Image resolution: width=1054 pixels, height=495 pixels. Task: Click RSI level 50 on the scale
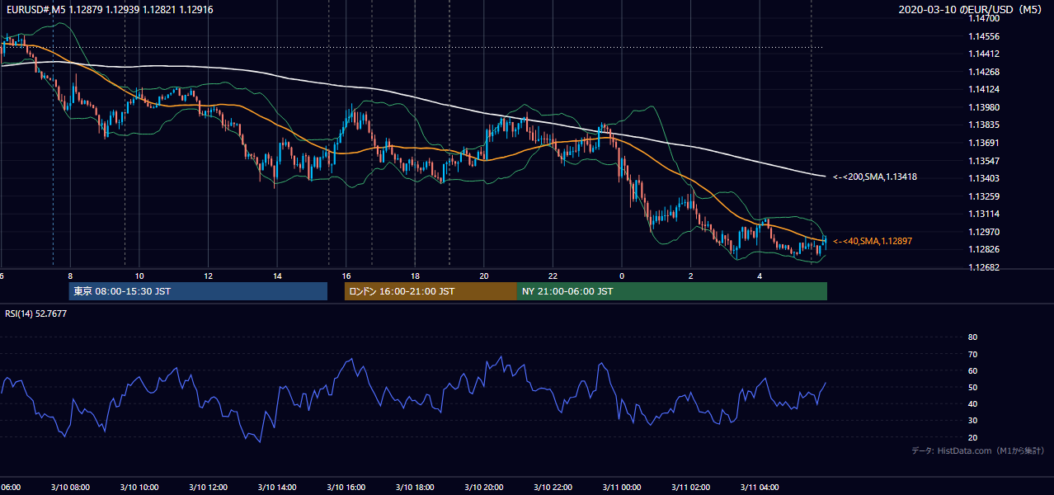coord(972,387)
